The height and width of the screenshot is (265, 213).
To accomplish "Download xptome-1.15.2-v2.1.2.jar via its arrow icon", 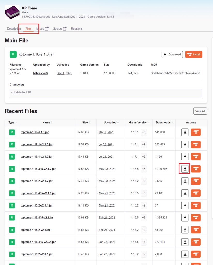I will pos(185,181).
